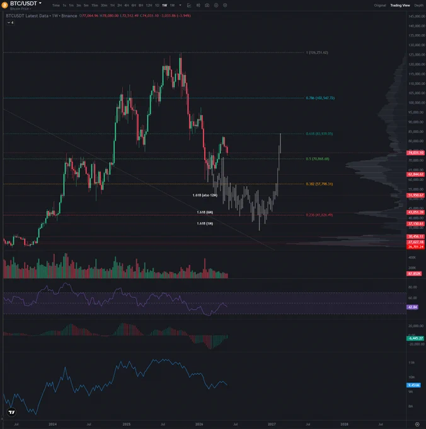Switch chart to 30m interval

pos(104,5)
